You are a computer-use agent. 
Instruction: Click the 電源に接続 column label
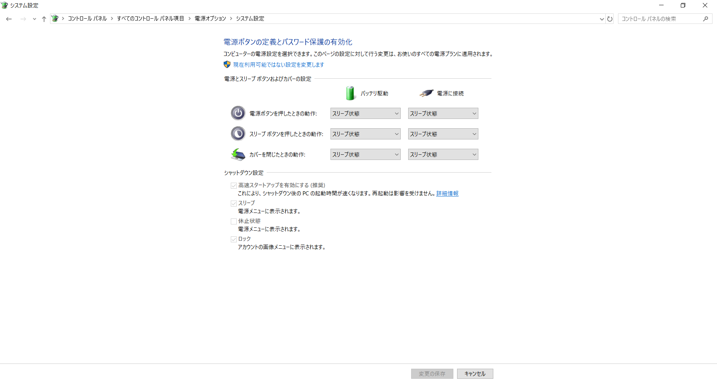pyautogui.click(x=450, y=94)
